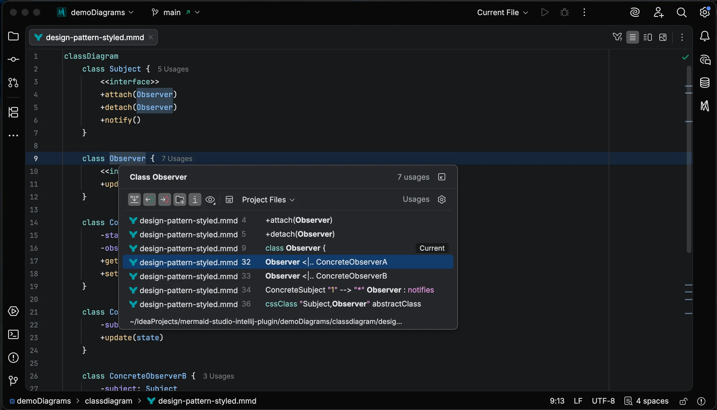The height and width of the screenshot is (410, 717).
Task: Open the Commit tool window
Action: pos(13,60)
